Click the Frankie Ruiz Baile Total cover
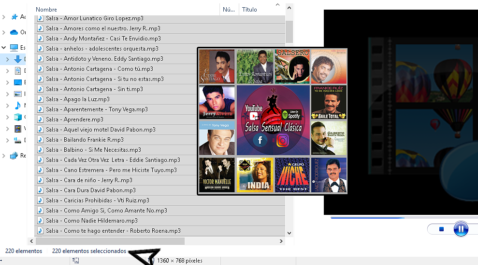Screen dimensions: 478x265 pos(329,103)
